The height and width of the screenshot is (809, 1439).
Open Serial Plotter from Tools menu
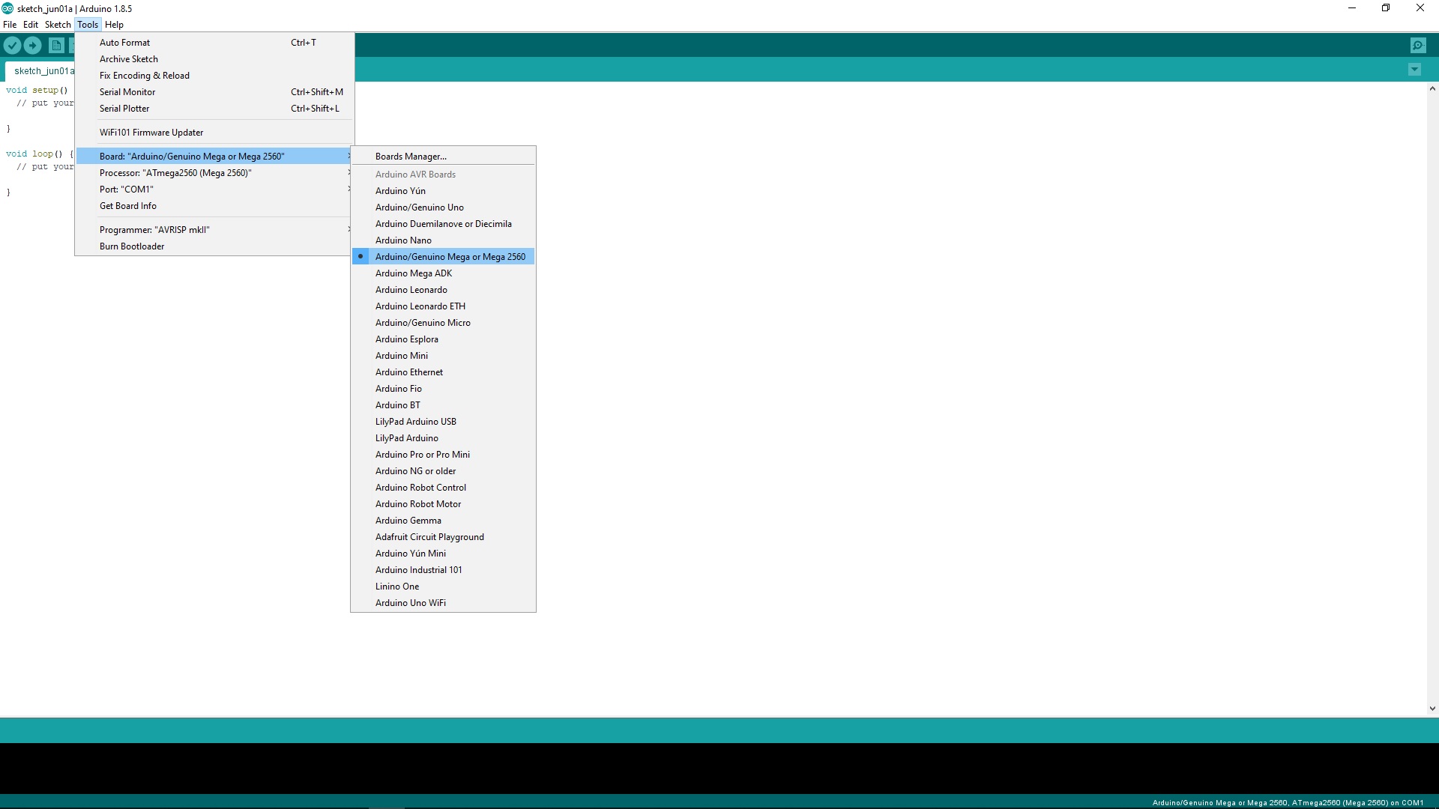[214, 109]
